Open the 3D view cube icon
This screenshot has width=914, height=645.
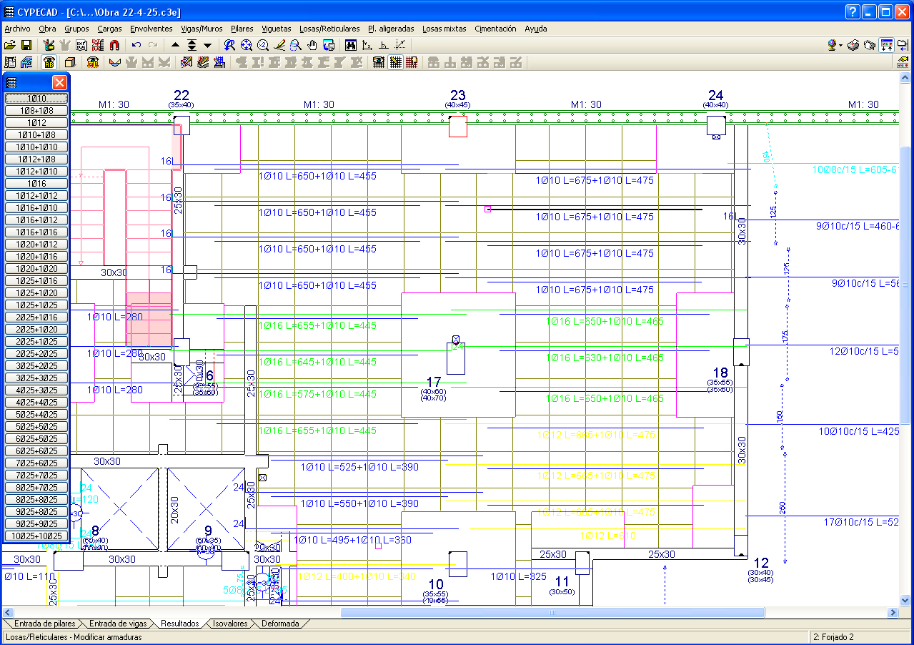pyautogui.click(x=70, y=62)
